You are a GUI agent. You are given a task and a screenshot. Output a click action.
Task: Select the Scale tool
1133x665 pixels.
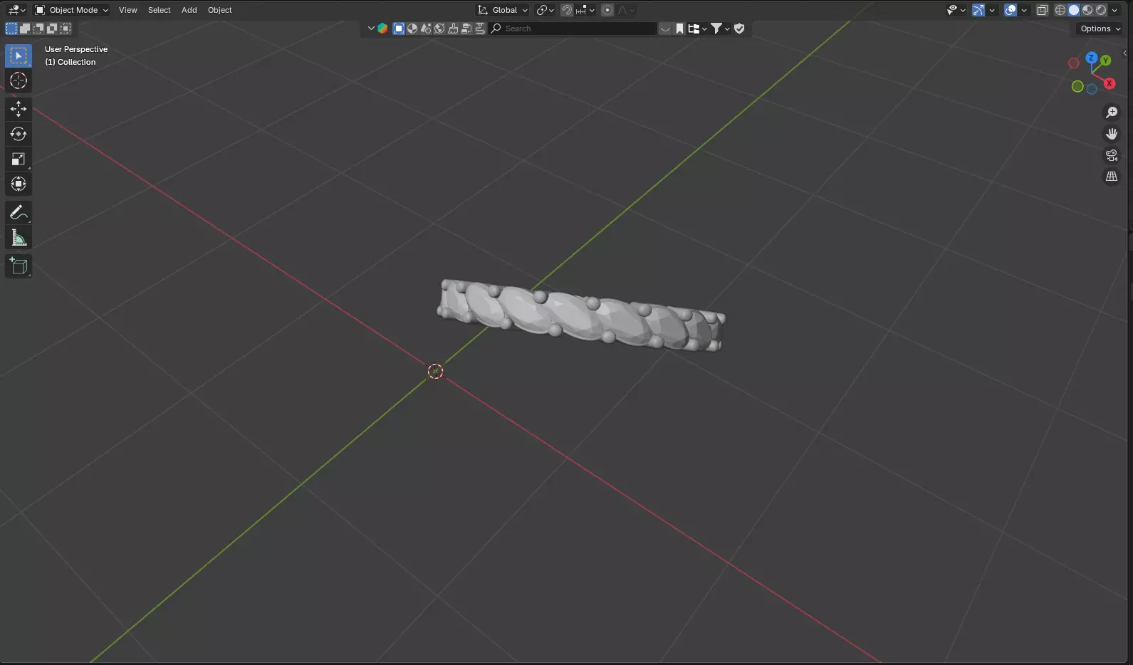point(19,159)
